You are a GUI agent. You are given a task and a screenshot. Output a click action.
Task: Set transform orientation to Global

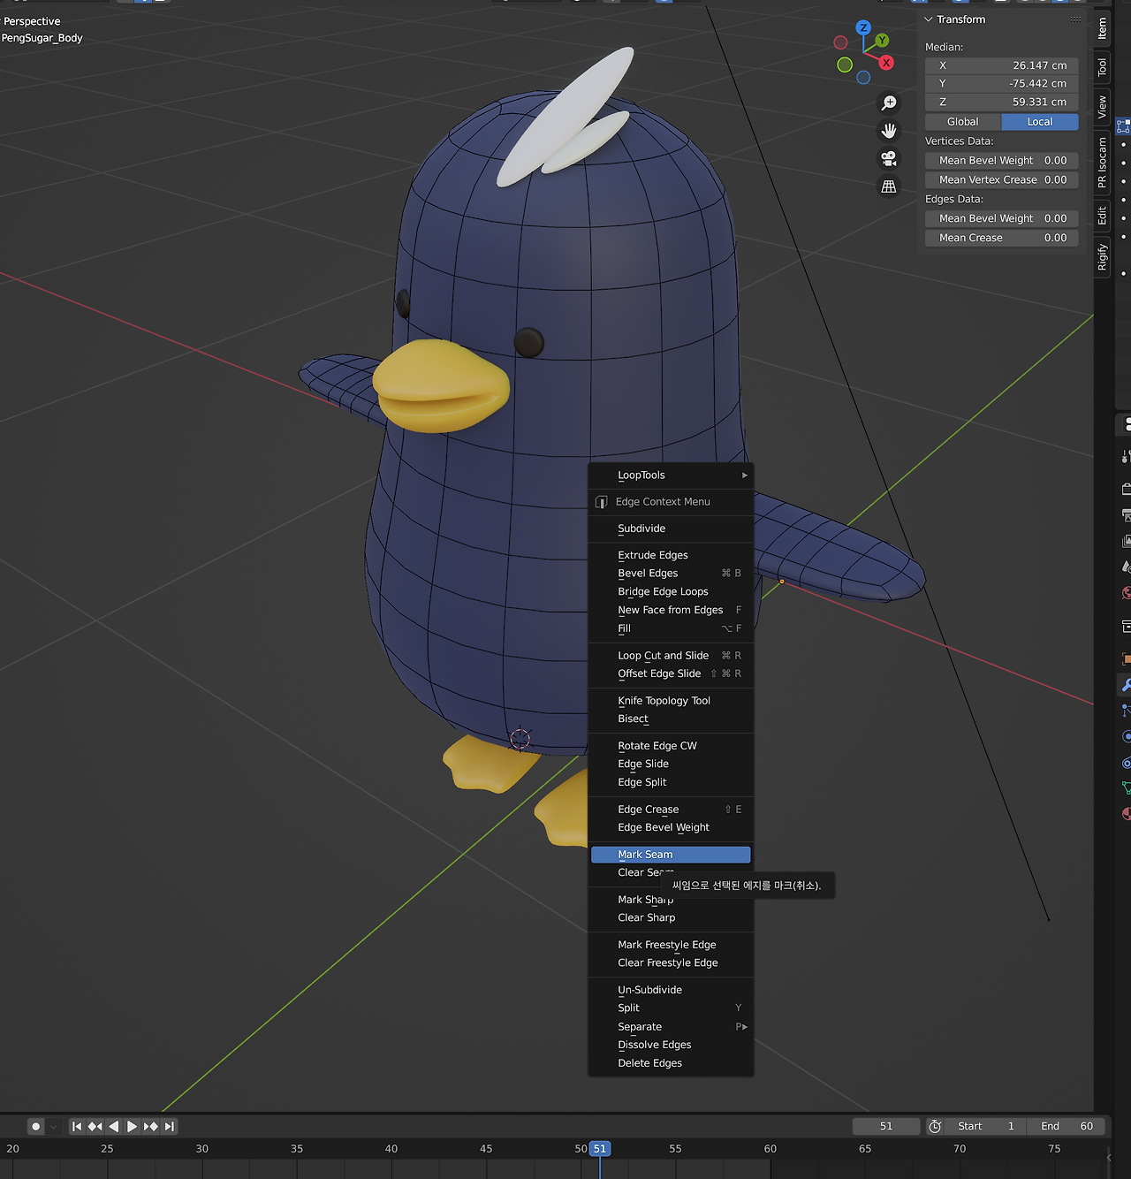coord(963,122)
